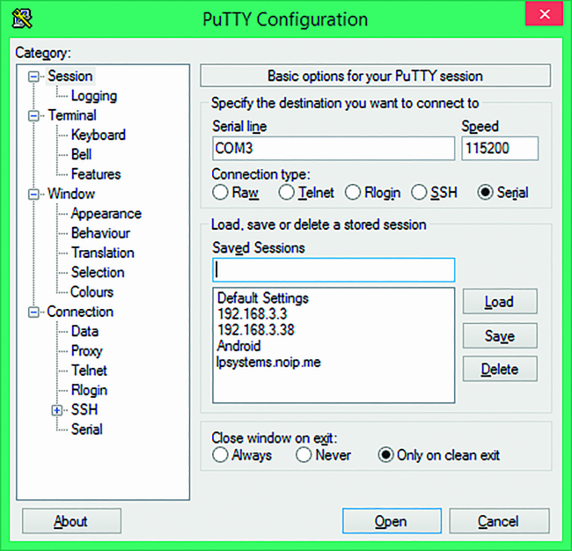This screenshot has height=551, width=572.
Task: Open the Bell settings category
Action: click(x=81, y=155)
